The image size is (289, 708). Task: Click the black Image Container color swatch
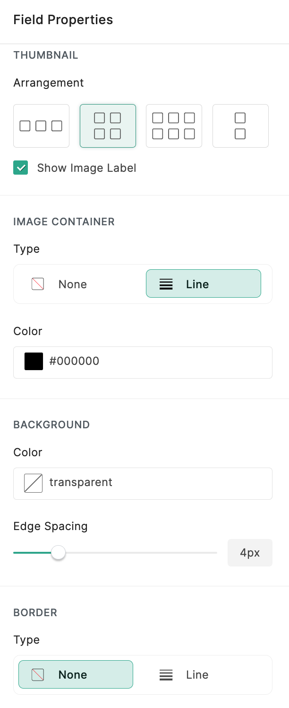(34, 362)
